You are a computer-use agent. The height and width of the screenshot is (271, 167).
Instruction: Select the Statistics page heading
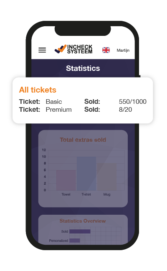pos(83,68)
